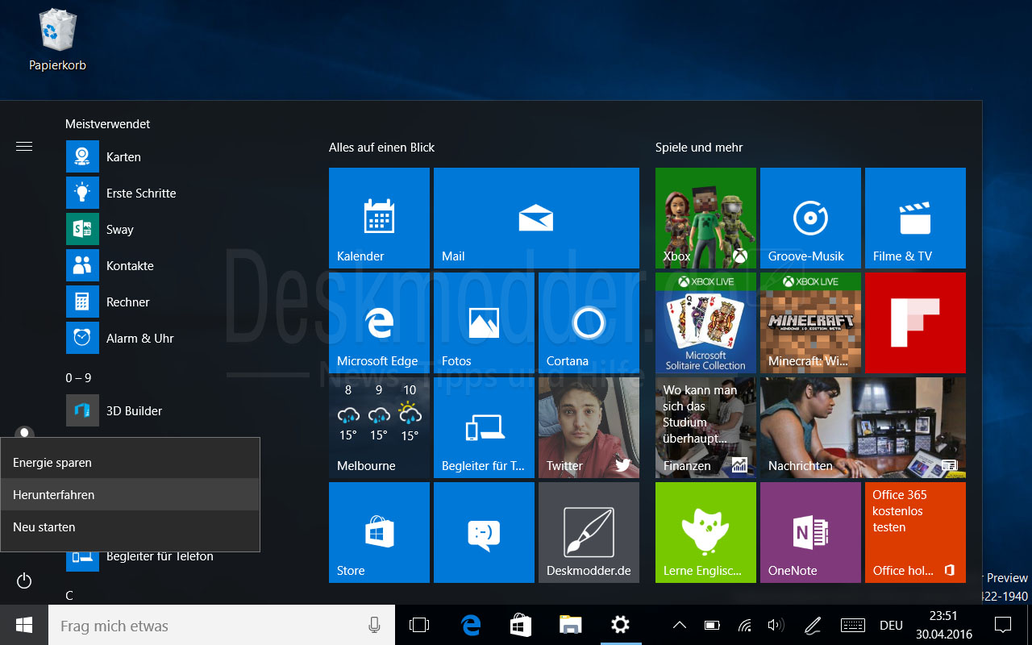Image resolution: width=1032 pixels, height=645 pixels.
Task: Open the Fotos tile
Action: (484, 322)
